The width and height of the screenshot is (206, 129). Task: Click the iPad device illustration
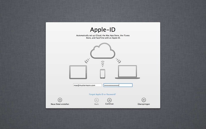[78, 72]
